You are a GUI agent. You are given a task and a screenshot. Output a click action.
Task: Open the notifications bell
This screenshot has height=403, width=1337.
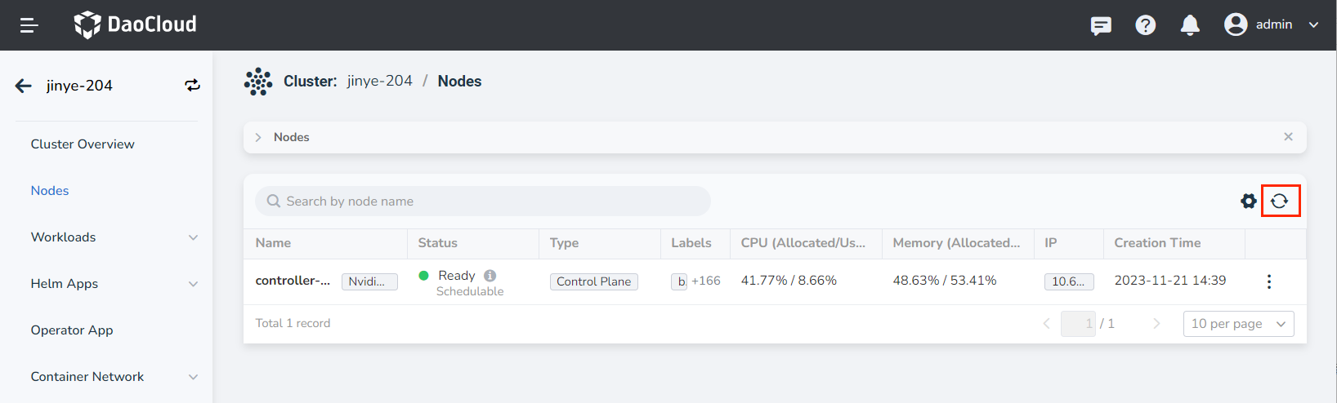tap(1190, 25)
